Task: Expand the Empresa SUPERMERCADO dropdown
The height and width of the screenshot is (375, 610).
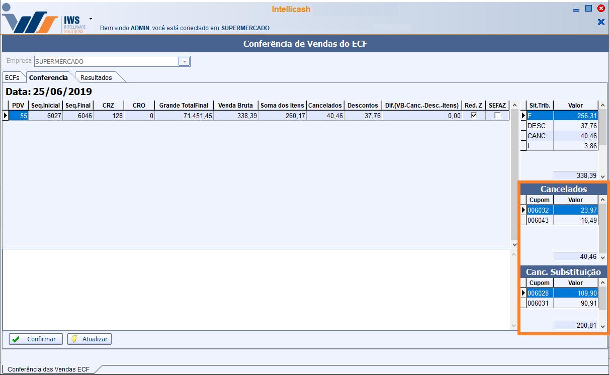Action: (185, 62)
